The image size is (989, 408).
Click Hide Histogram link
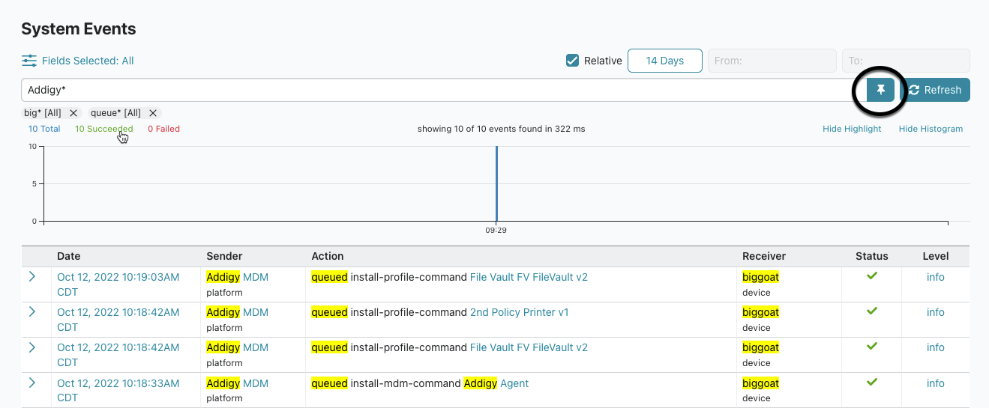pyautogui.click(x=931, y=129)
